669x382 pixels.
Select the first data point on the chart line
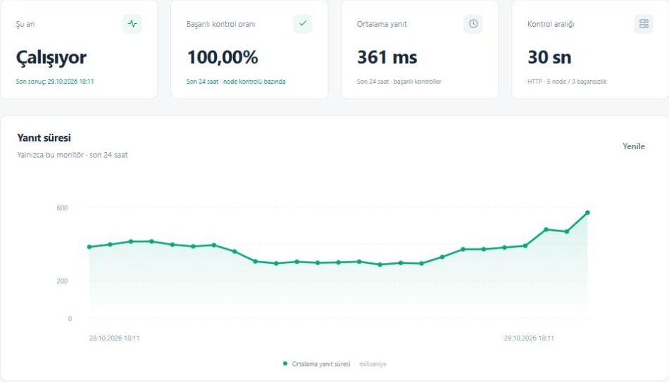[89, 247]
